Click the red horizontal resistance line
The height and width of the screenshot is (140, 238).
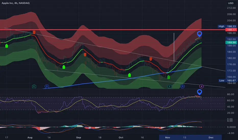113,30
